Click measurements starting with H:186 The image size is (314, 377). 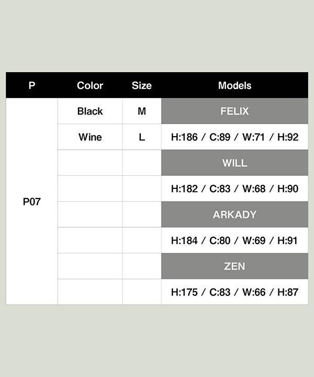tap(235, 137)
